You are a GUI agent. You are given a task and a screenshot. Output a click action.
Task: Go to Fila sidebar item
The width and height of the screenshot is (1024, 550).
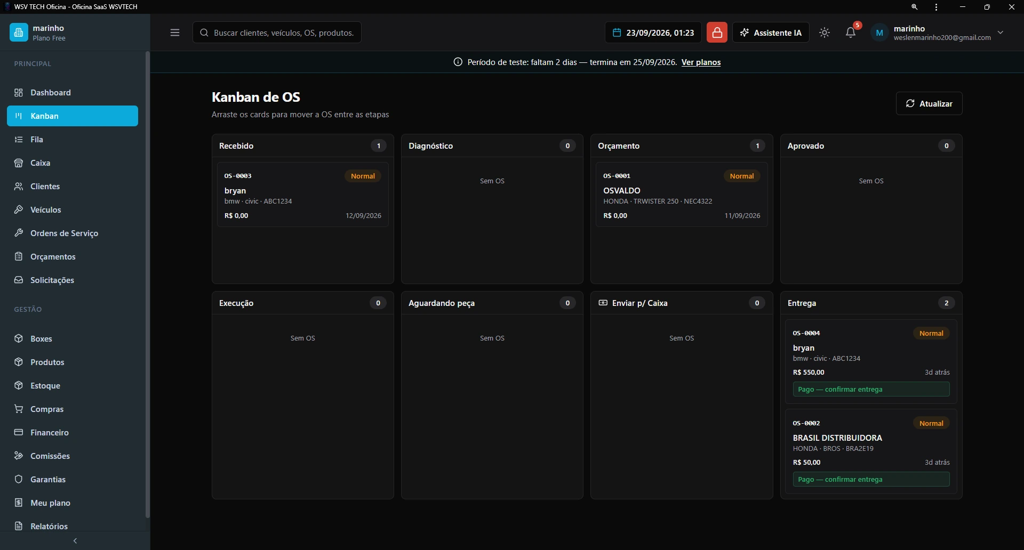pyautogui.click(x=73, y=140)
